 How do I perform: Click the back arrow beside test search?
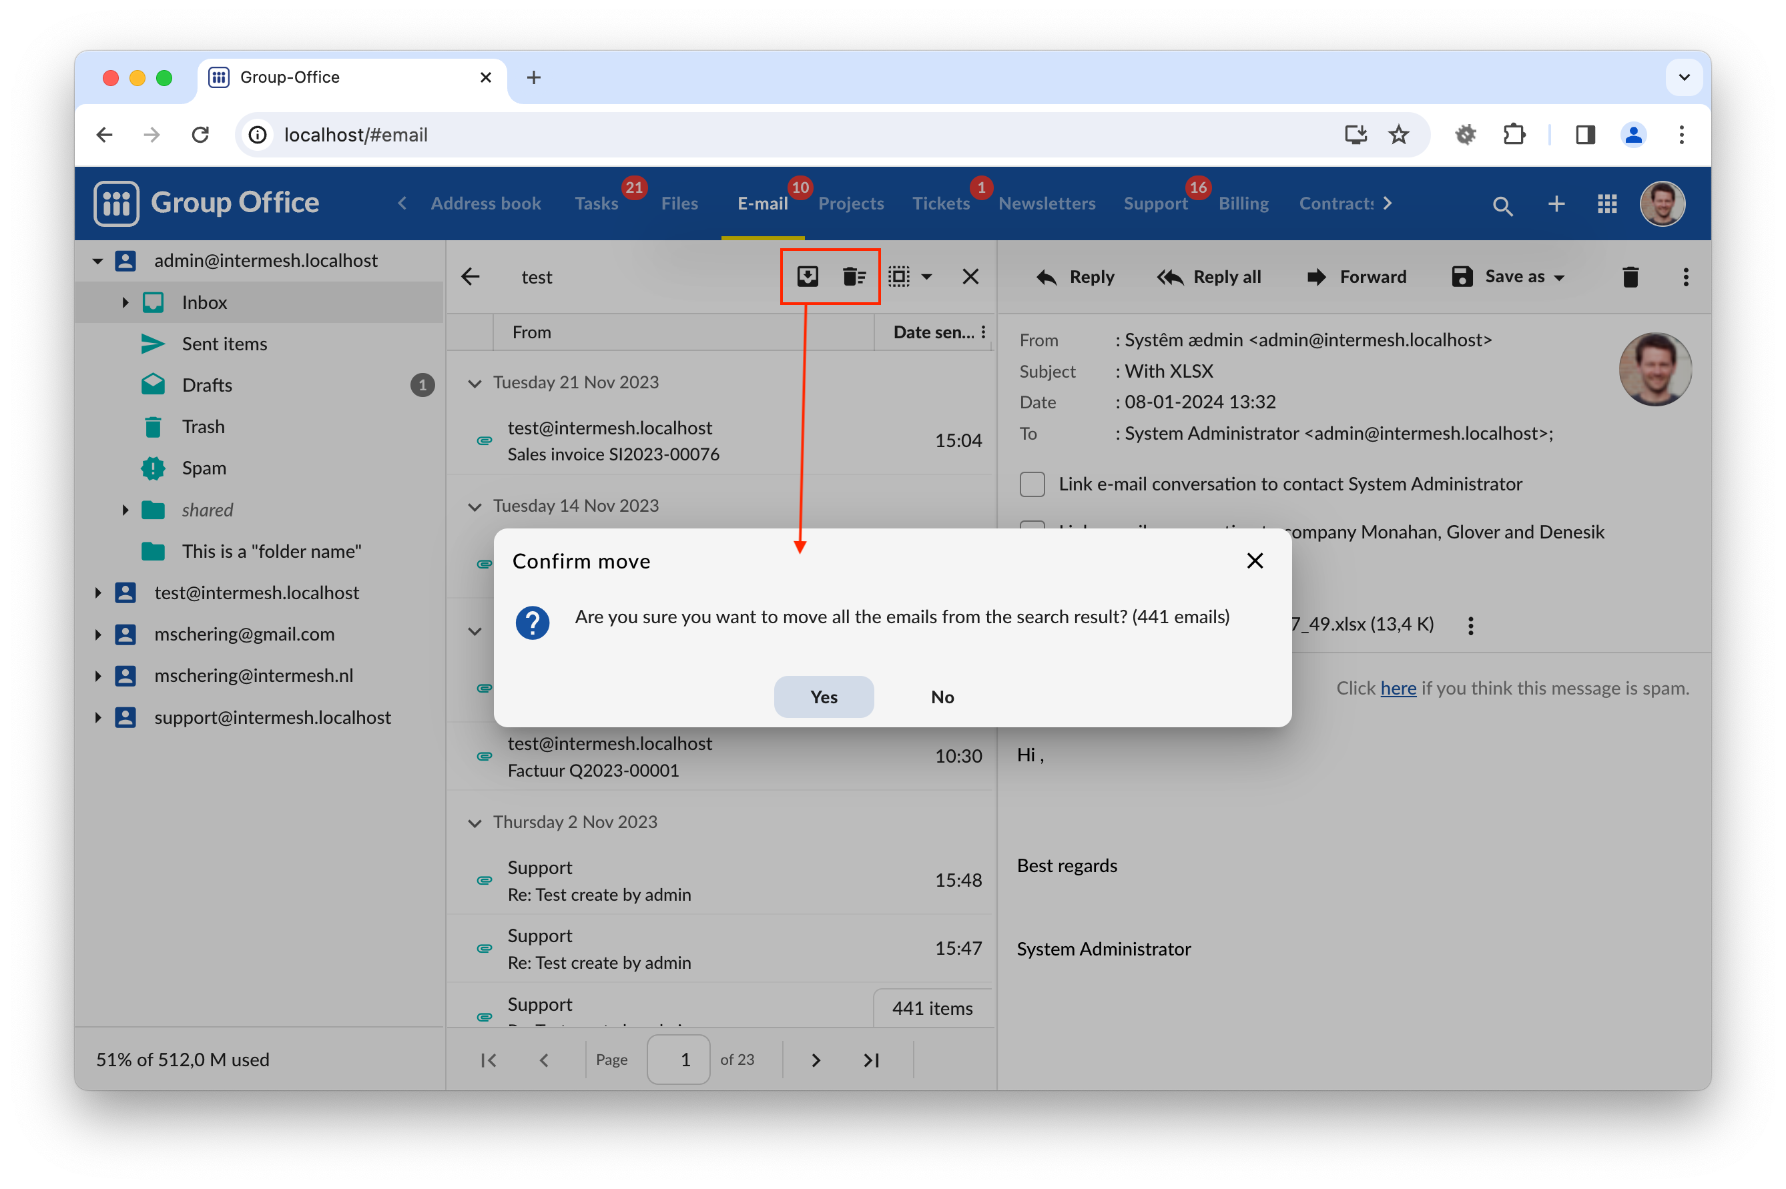[x=471, y=277]
